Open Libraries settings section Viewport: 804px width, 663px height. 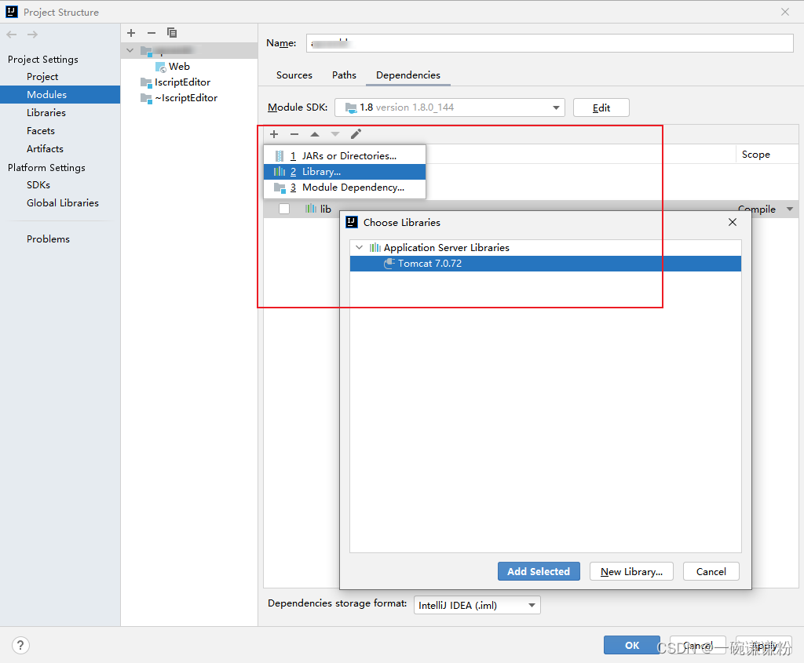[x=46, y=113]
